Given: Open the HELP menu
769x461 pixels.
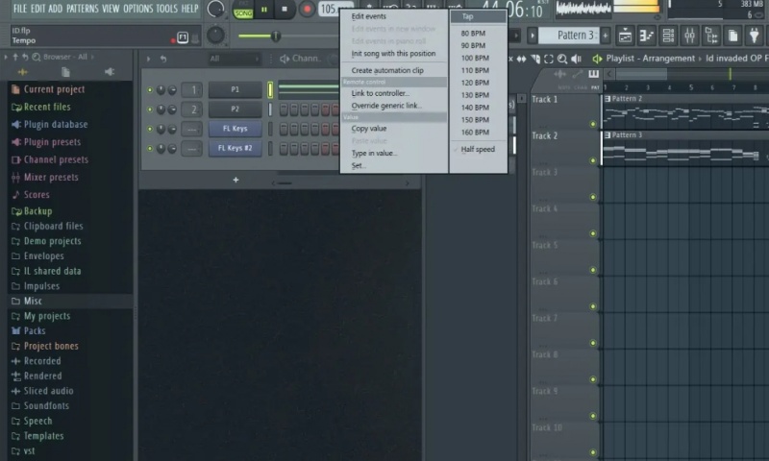Looking at the screenshot, I should pos(189,9).
